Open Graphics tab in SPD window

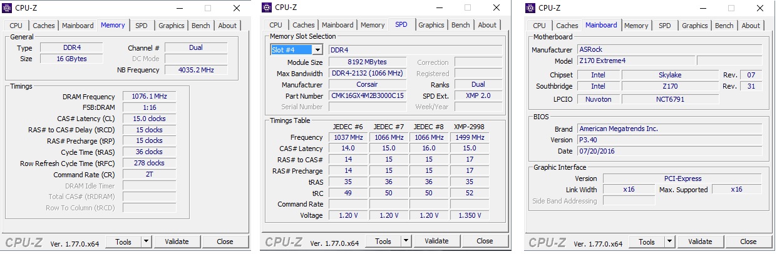tap(431, 26)
